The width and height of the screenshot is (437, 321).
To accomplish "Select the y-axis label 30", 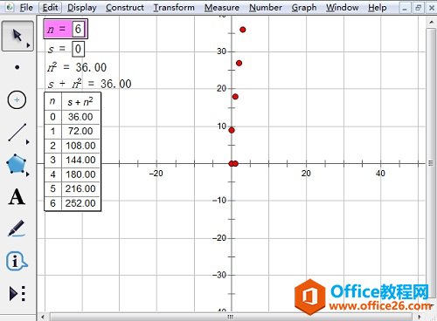I will tap(221, 51).
